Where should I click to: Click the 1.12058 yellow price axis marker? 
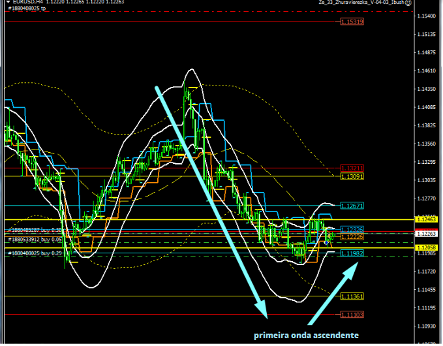(427, 247)
